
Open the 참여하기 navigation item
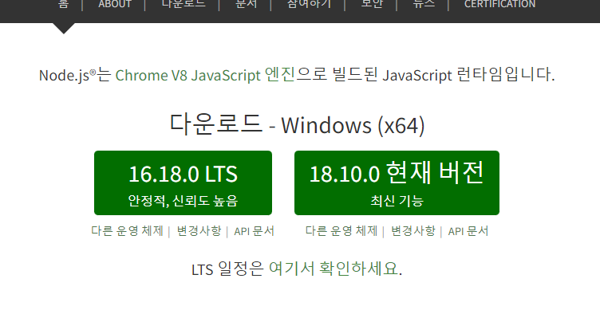click(309, 4)
